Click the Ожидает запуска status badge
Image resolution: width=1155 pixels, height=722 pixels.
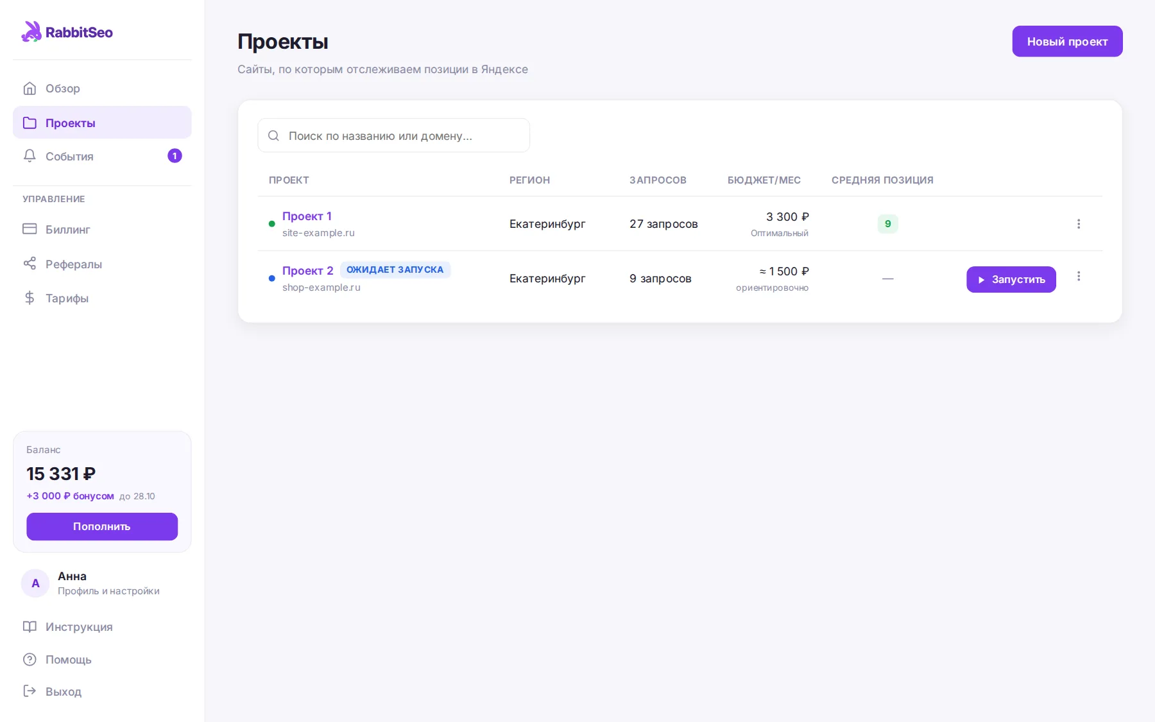point(395,270)
